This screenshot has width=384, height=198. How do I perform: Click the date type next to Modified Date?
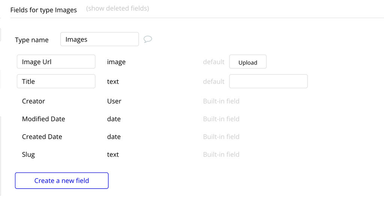coord(114,119)
